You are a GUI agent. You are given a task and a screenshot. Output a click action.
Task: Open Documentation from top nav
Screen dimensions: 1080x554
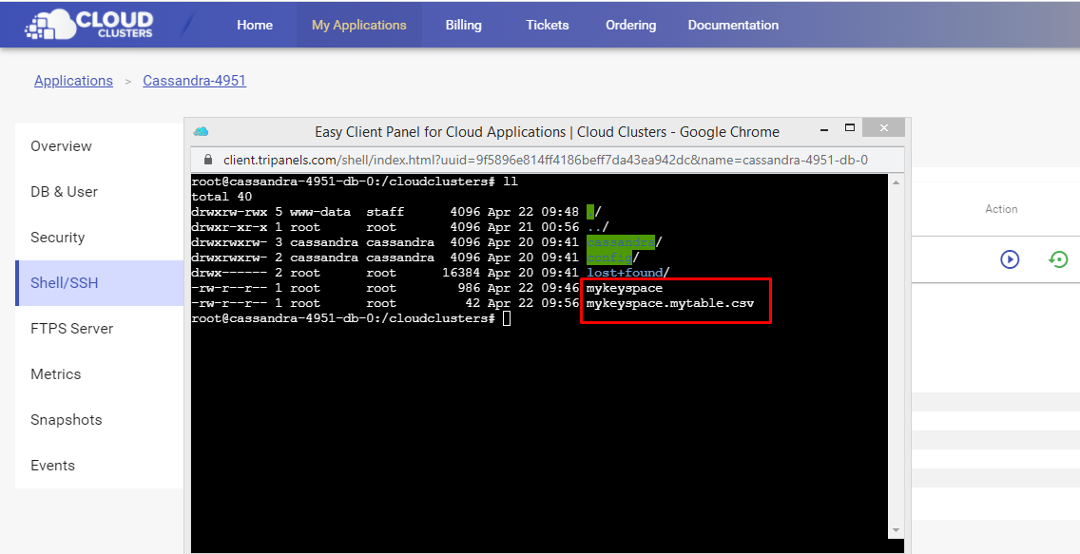click(x=734, y=25)
